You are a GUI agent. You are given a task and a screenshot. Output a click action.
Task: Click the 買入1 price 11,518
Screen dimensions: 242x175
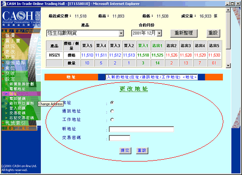tap(143, 55)
